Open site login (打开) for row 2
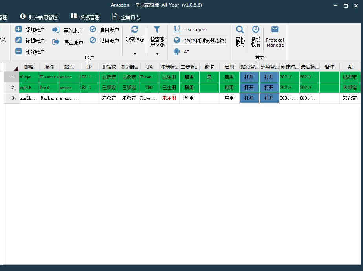The height and width of the screenshot is (271, 363). [x=249, y=87]
